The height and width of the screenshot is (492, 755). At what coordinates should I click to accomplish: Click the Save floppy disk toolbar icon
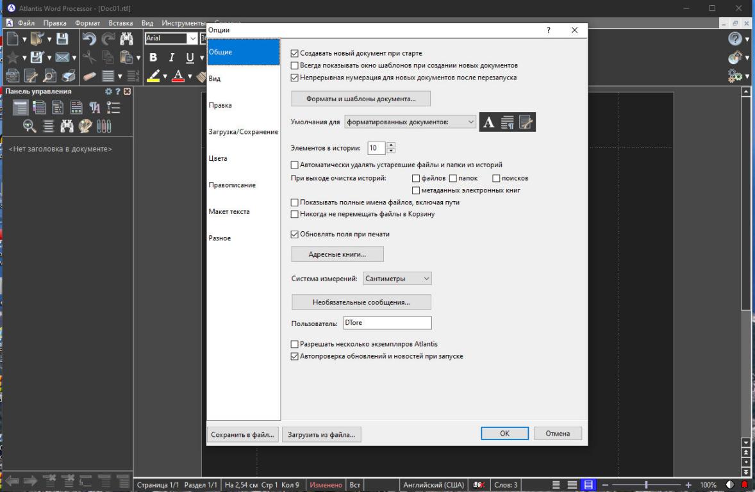pos(63,38)
